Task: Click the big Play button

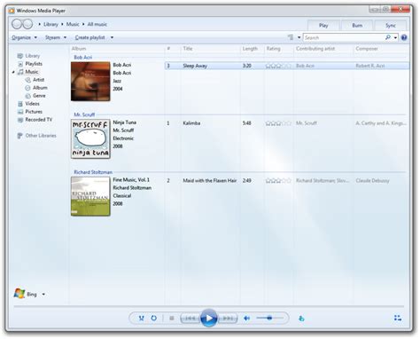Action: pos(209,319)
